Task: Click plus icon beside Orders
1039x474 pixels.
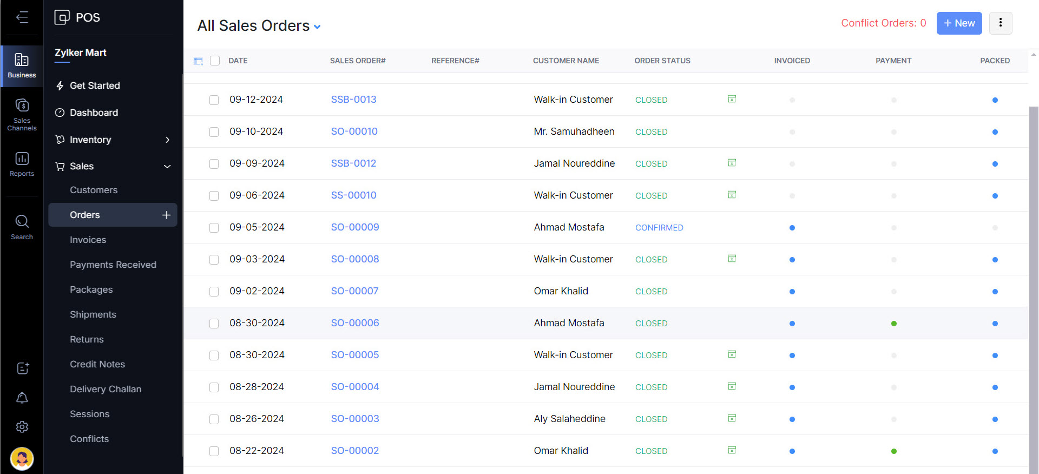Action: pyautogui.click(x=166, y=215)
